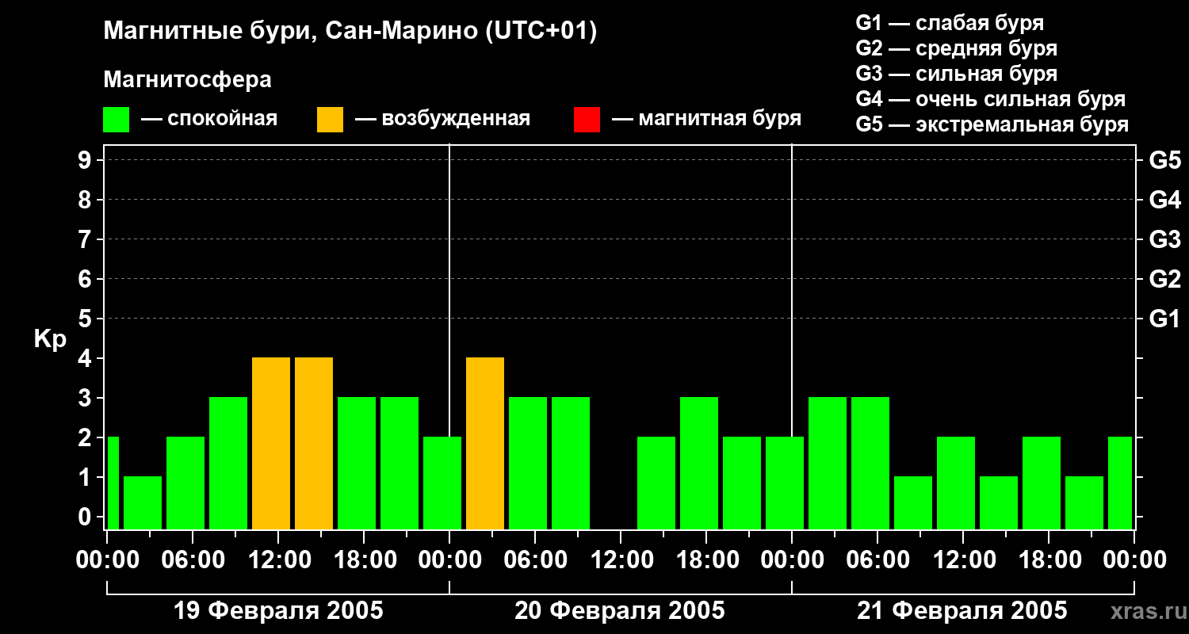Click the '18:00' tick label under 21 February
The width and height of the screenshot is (1189, 634).
(x=1049, y=560)
